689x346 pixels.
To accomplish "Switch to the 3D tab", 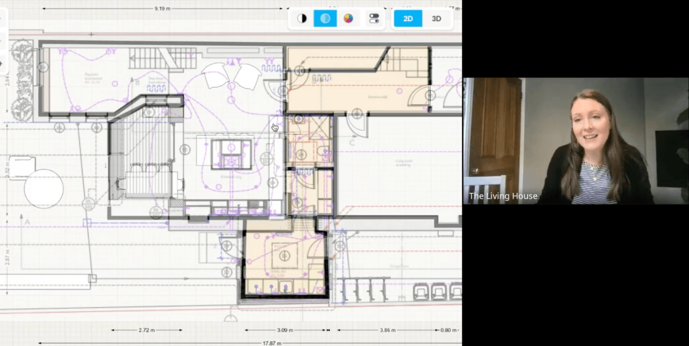I will tap(436, 18).
